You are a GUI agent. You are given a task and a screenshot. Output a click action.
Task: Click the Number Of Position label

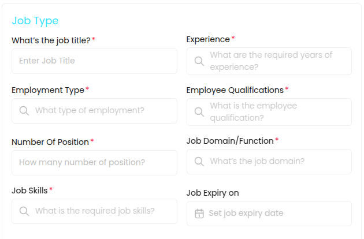[x=50, y=142]
